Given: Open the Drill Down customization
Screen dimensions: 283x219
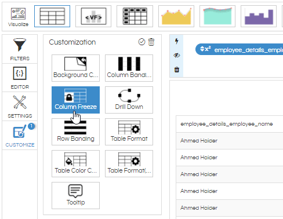Looking at the screenshot, I should 129,100.
